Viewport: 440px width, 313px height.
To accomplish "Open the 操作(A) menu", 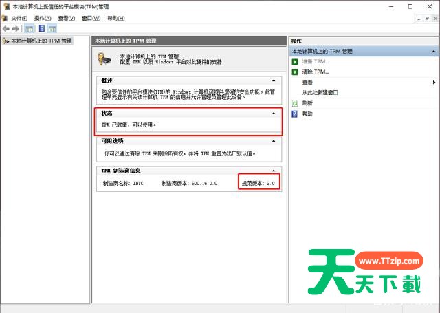I will (x=43, y=19).
